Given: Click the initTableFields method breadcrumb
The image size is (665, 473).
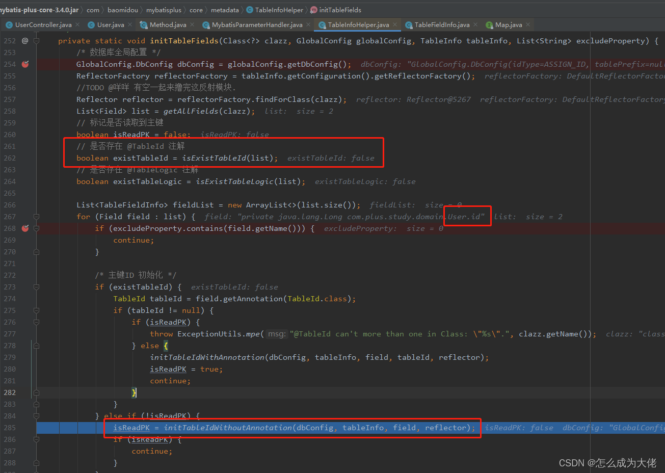Looking at the screenshot, I should (x=340, y=10).
